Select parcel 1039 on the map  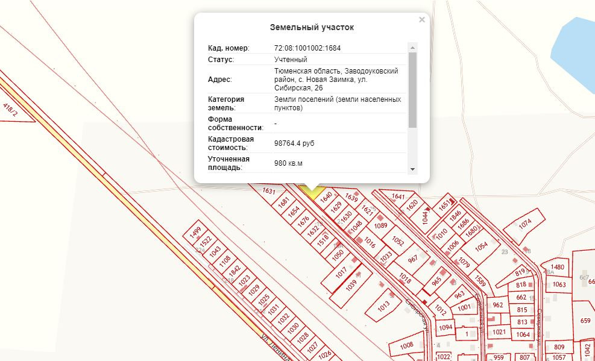351,285
